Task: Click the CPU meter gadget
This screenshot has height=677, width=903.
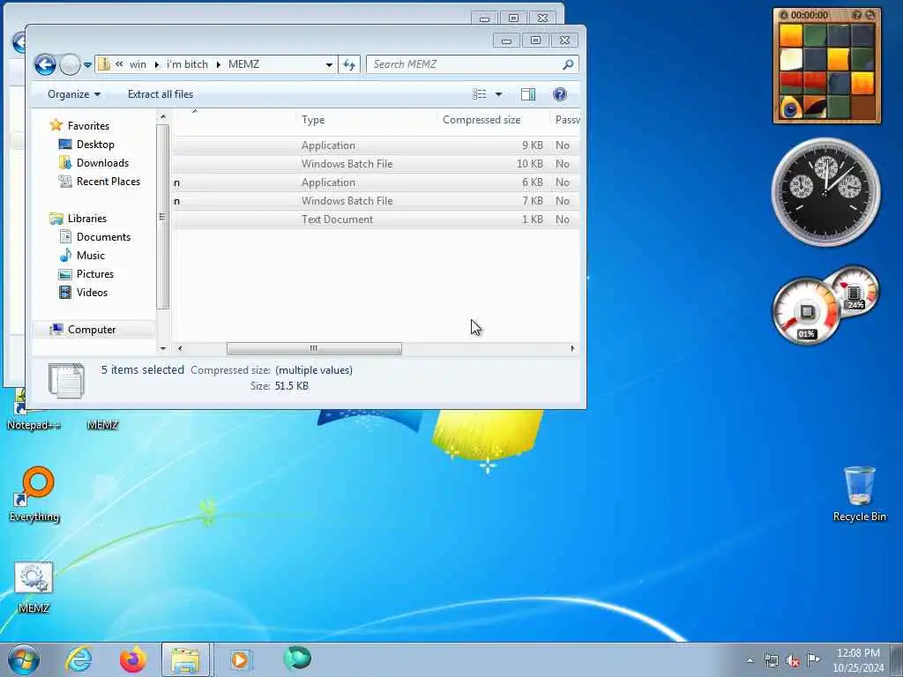Action: click(x=806, y=311)
